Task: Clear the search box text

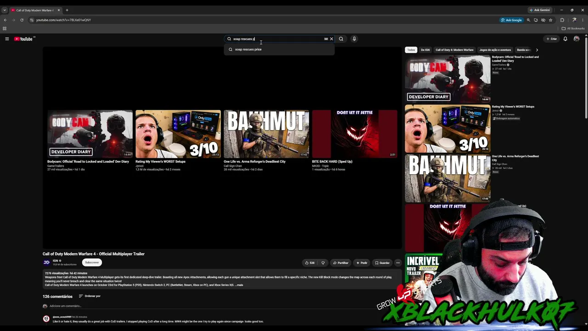Action: 331,39
